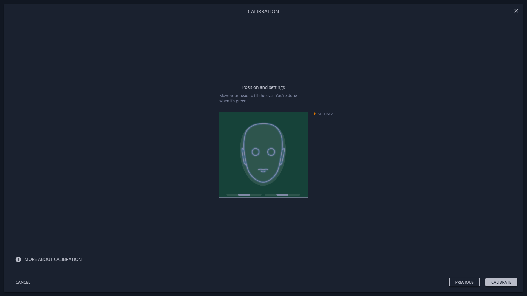This screenshot has width=527, height=296.
Task: Click the CALIBRATION title text
Action: click(263, 12)
